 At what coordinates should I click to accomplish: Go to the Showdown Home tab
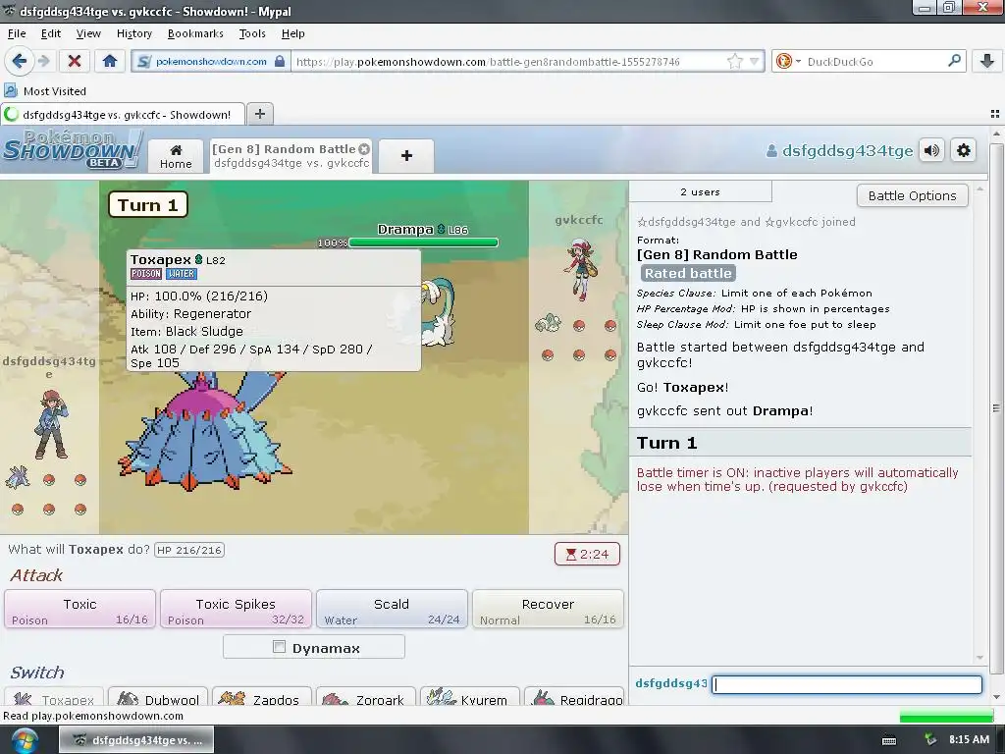(x=176, y=156)
